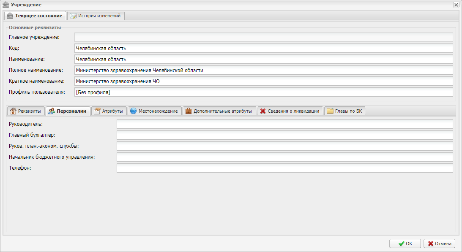Focus the Главный бухгалтер text field
462x252 pixels.
tap(284, 135)
